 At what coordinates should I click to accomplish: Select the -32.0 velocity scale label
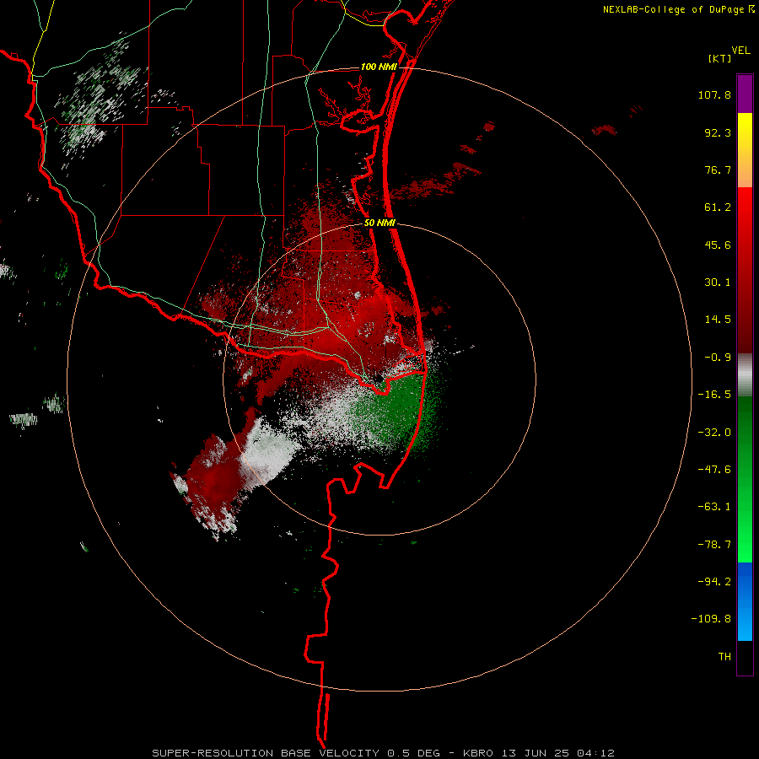[x=714, y=433]
